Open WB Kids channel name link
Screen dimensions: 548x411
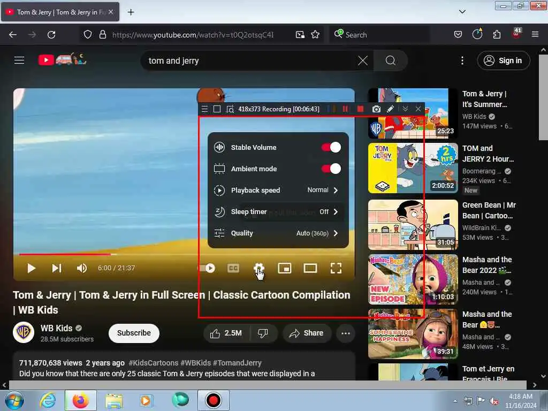pyautogui.click(x=56, y=328)
